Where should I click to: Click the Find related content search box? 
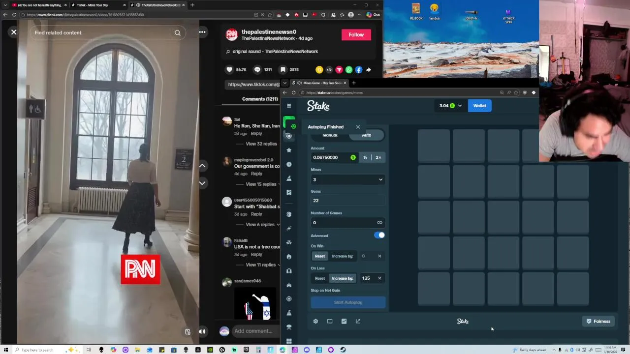(101, 33)
